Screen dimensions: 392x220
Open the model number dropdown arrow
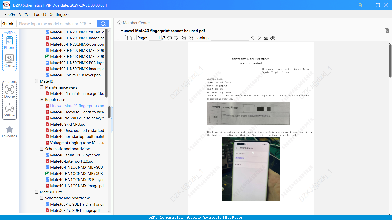90,24
